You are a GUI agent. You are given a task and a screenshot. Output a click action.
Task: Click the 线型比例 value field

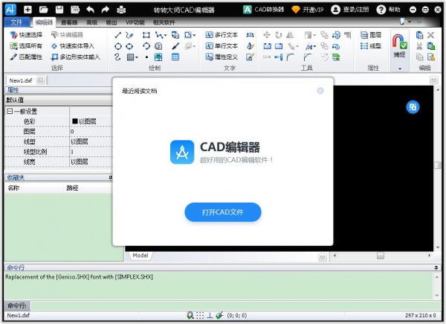(x=91, y=152)
